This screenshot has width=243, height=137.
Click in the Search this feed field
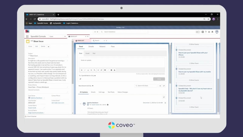coord(146,86)
